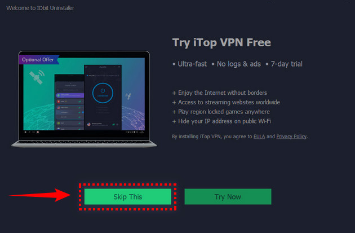This screenshot has height=233, width=355.
Task: Click the No logs & ads bullet
Action: pyautogui.click(x=238, y=64)
